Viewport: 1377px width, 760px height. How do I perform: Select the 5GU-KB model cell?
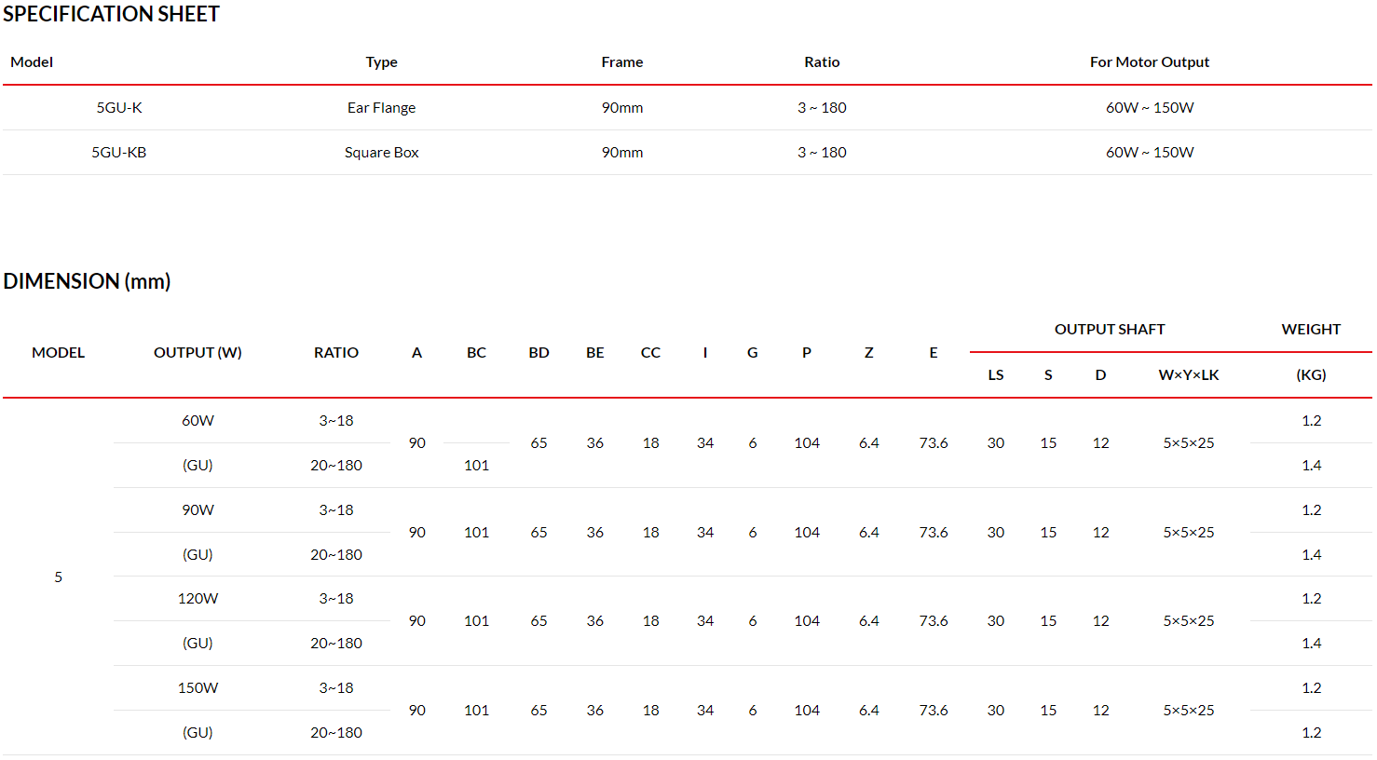[119, 153]
